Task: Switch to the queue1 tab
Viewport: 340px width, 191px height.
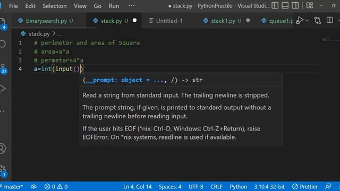Action: click(277, 21)
